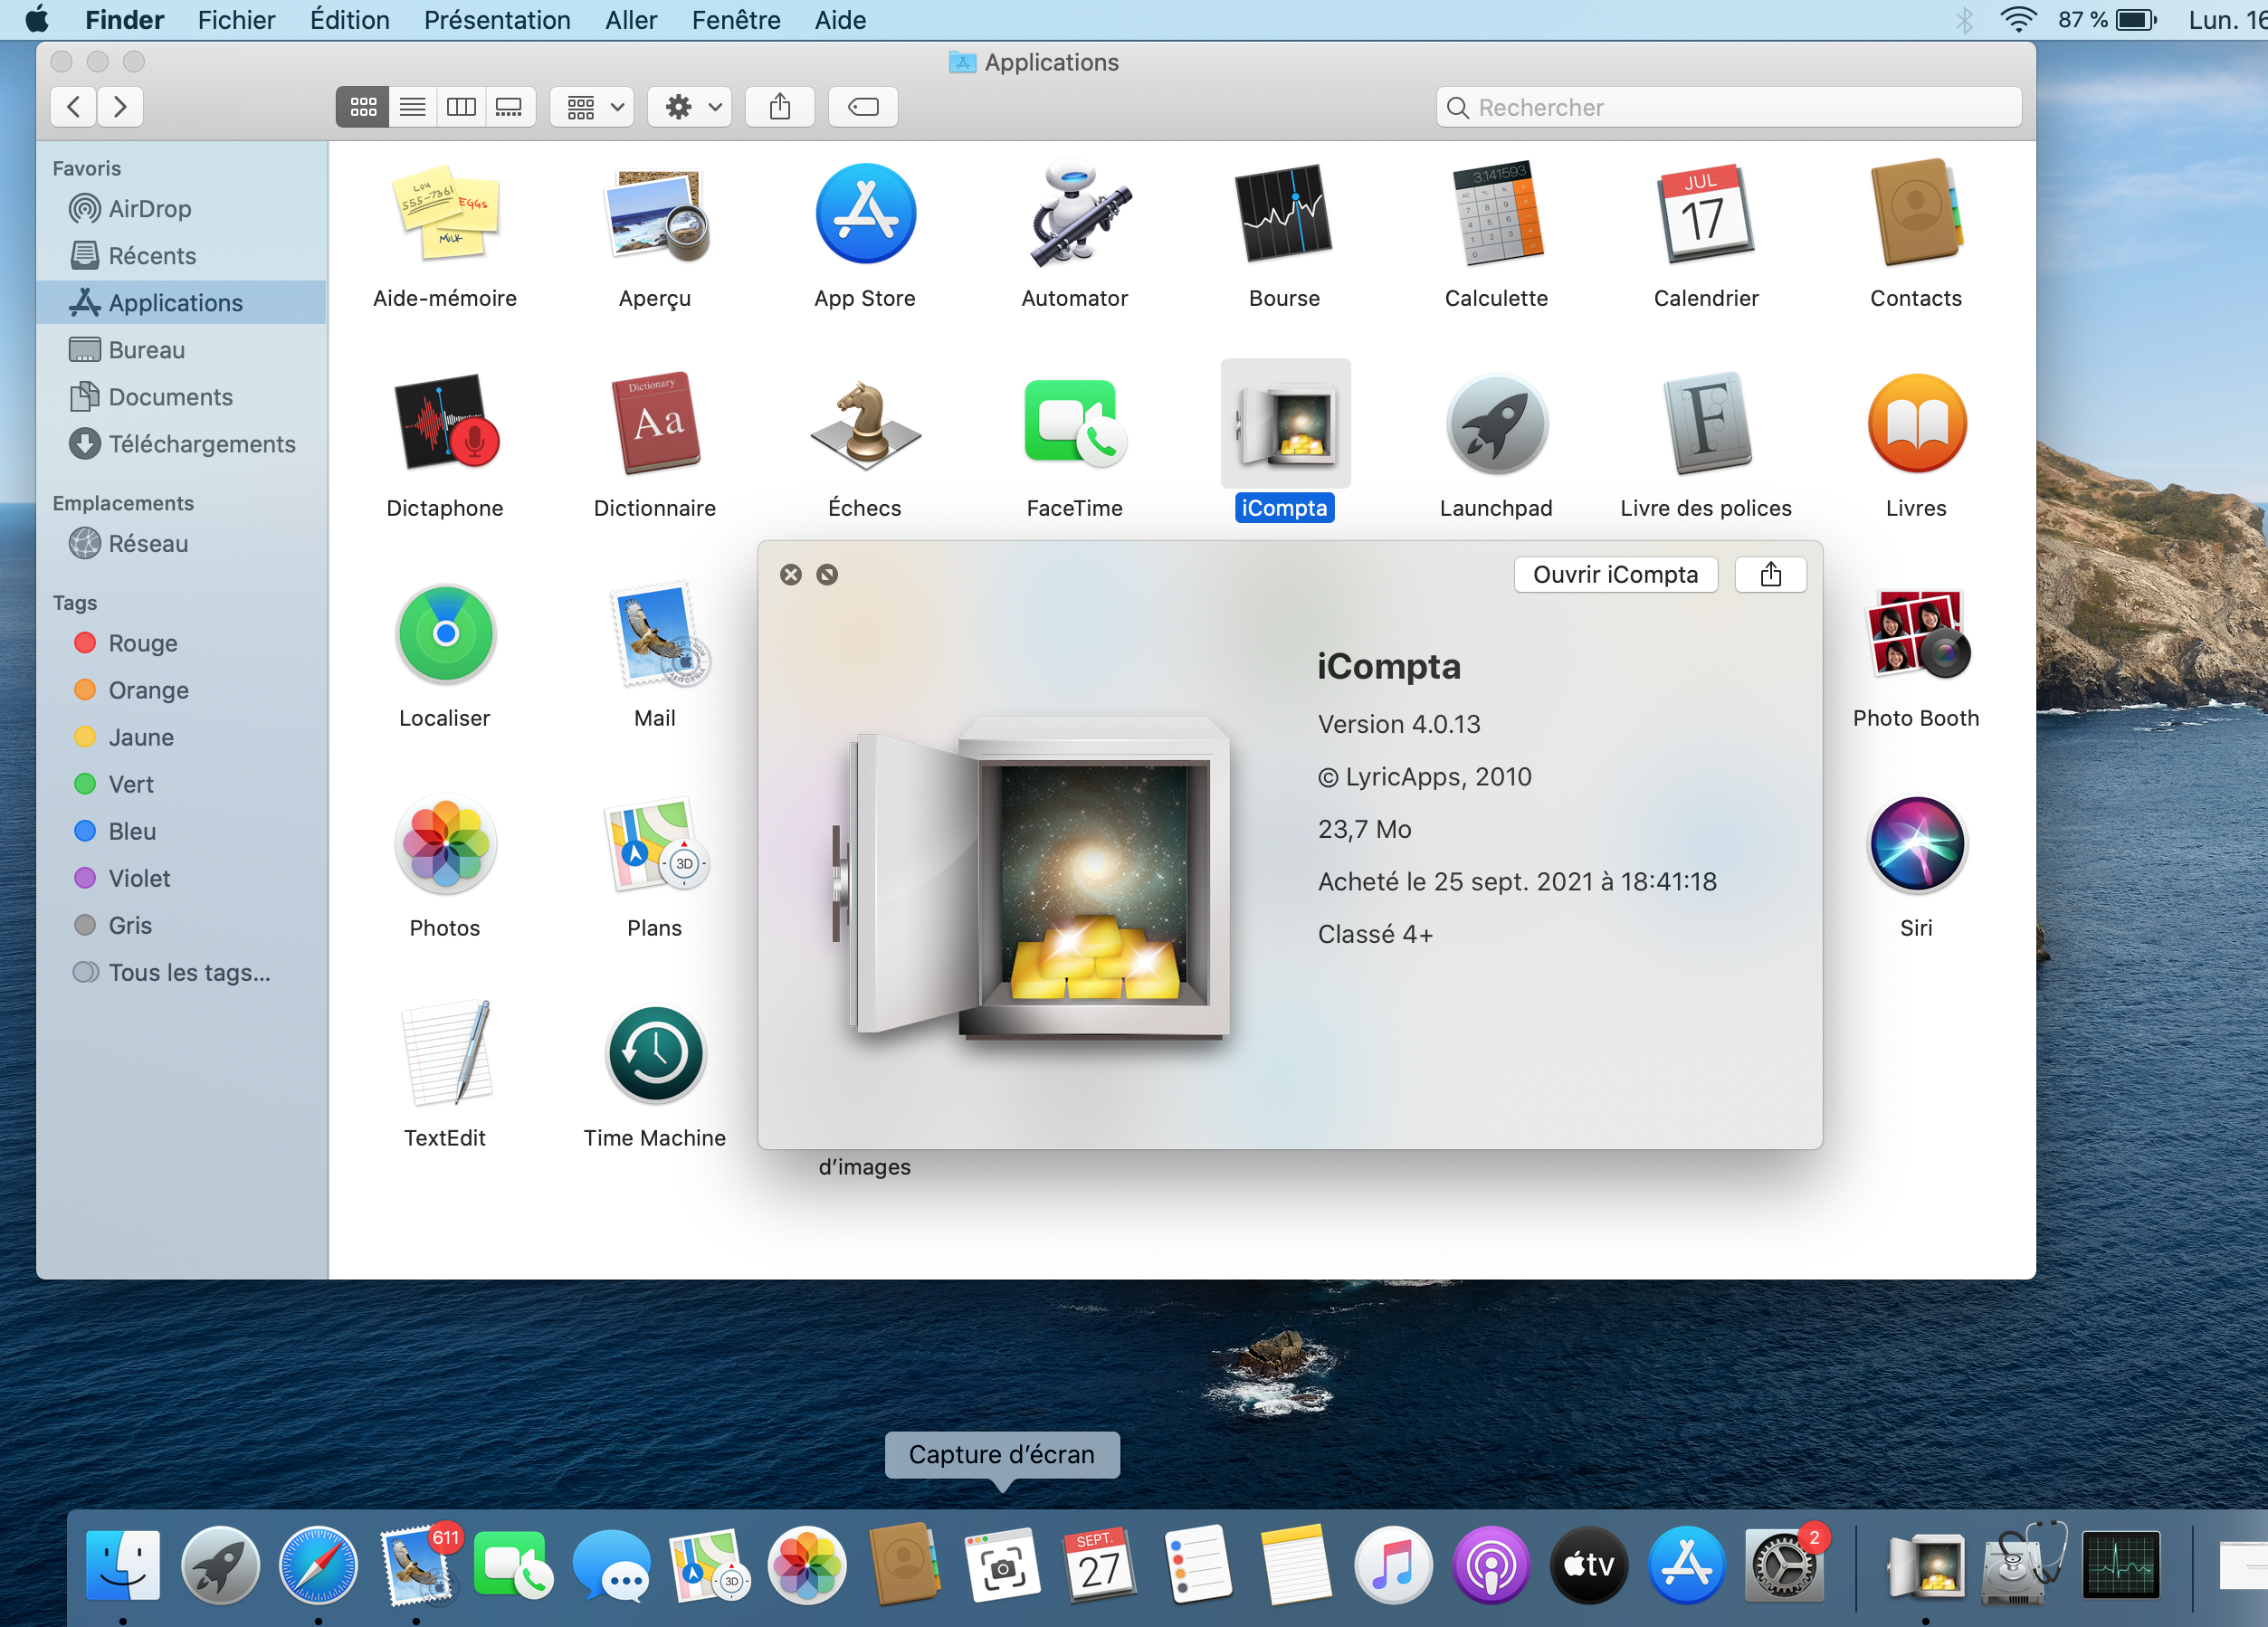Select the Aperçu app icon
The width and height of the screenshot is (2268, 1627).
[655, 214]
